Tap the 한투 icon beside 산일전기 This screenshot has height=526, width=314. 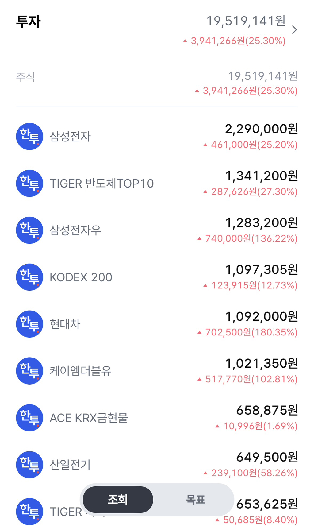coord(29,465)
